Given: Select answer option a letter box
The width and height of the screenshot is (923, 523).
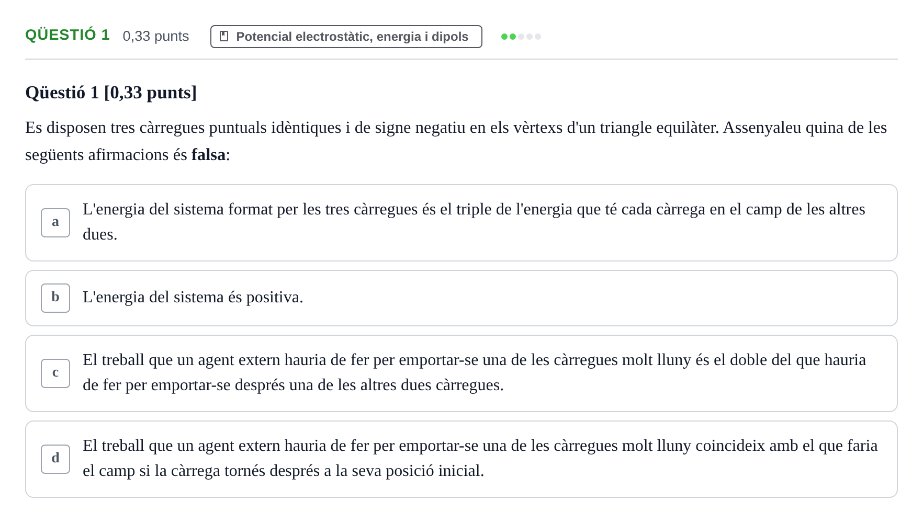Looking at the screenshot, I should [x=55, y=223].
